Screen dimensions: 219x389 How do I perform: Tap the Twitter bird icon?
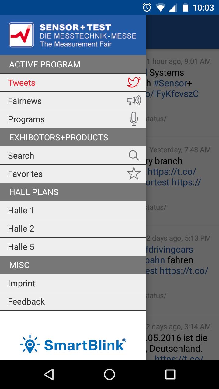click(134, 82)
